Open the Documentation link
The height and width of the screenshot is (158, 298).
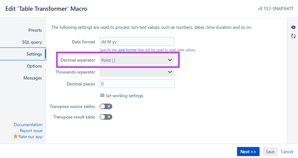tap(28, 125)
